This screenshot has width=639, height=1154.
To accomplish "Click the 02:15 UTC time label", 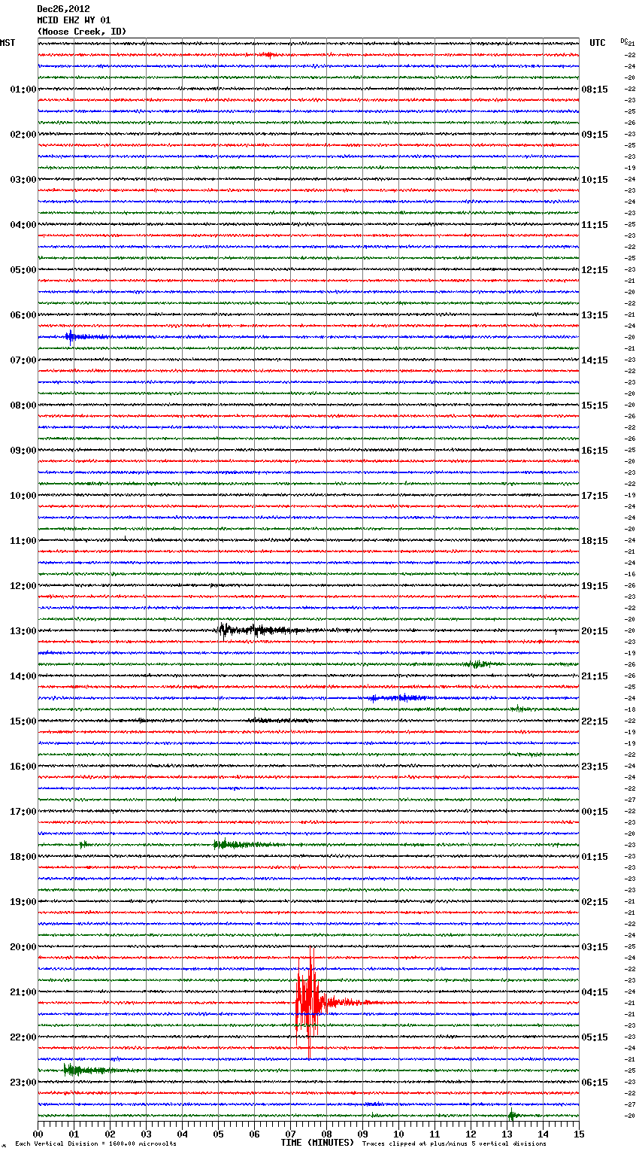I will 595,902.
